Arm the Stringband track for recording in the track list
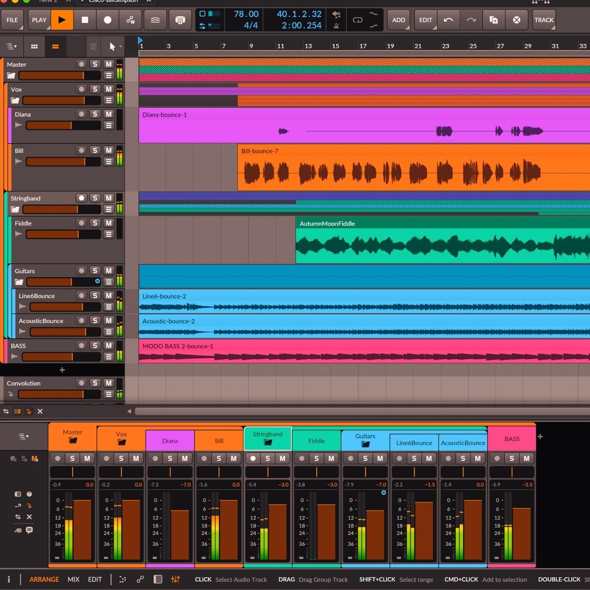Viewport: 590px width, 590px height. coord(82,198)
